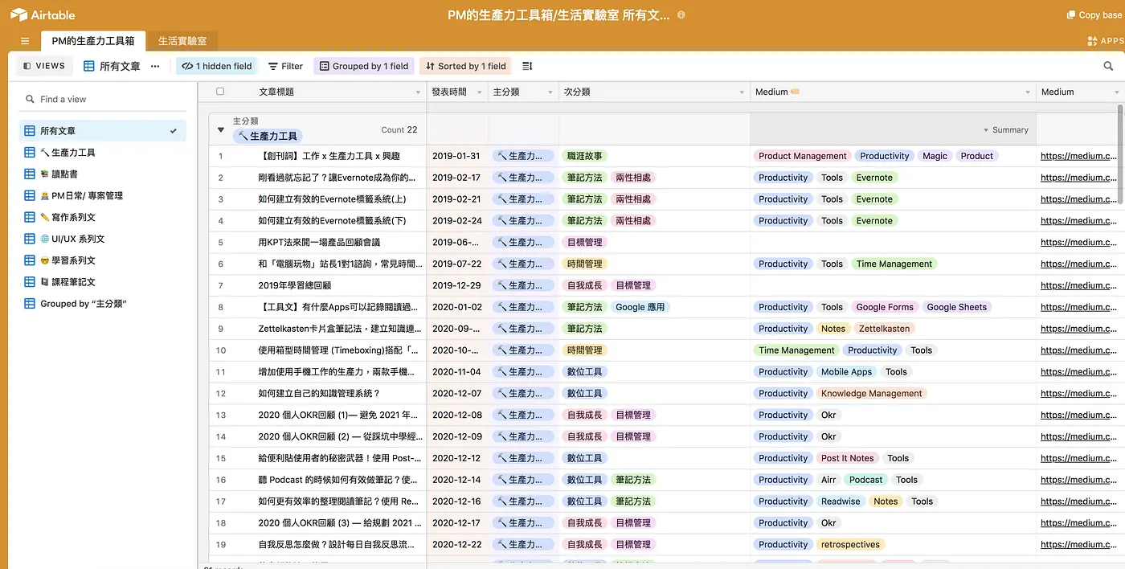Click the Knowledge Management tag in row 12
This screenshot has height=569, width=1125.
pos(871,393)
